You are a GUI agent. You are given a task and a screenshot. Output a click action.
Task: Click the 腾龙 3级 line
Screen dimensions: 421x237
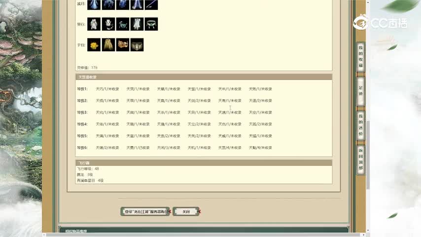[85, 175]
